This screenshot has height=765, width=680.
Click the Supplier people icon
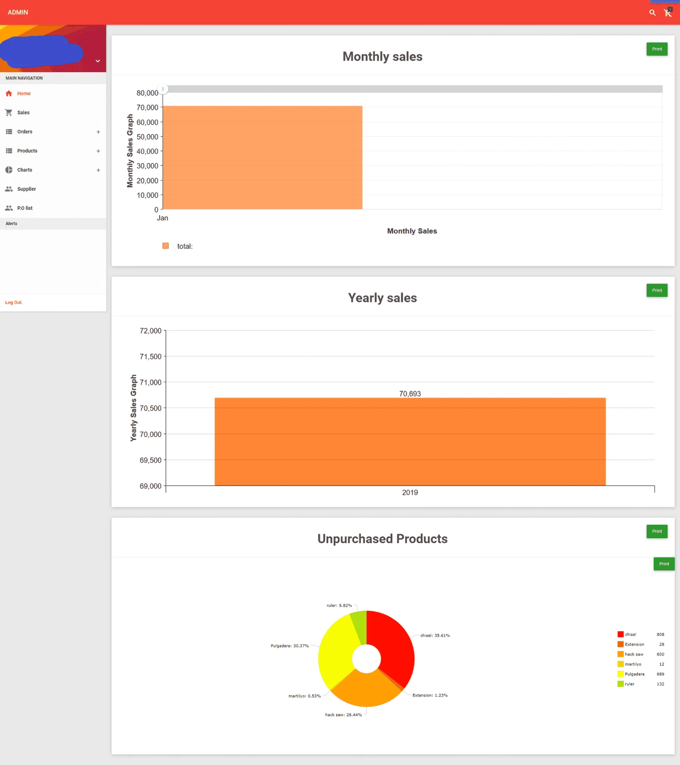pos(9,189)
